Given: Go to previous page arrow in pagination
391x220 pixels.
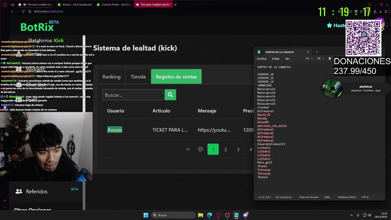Looking at the screenshot, I should pyautogui.click(x=200, y=149).
